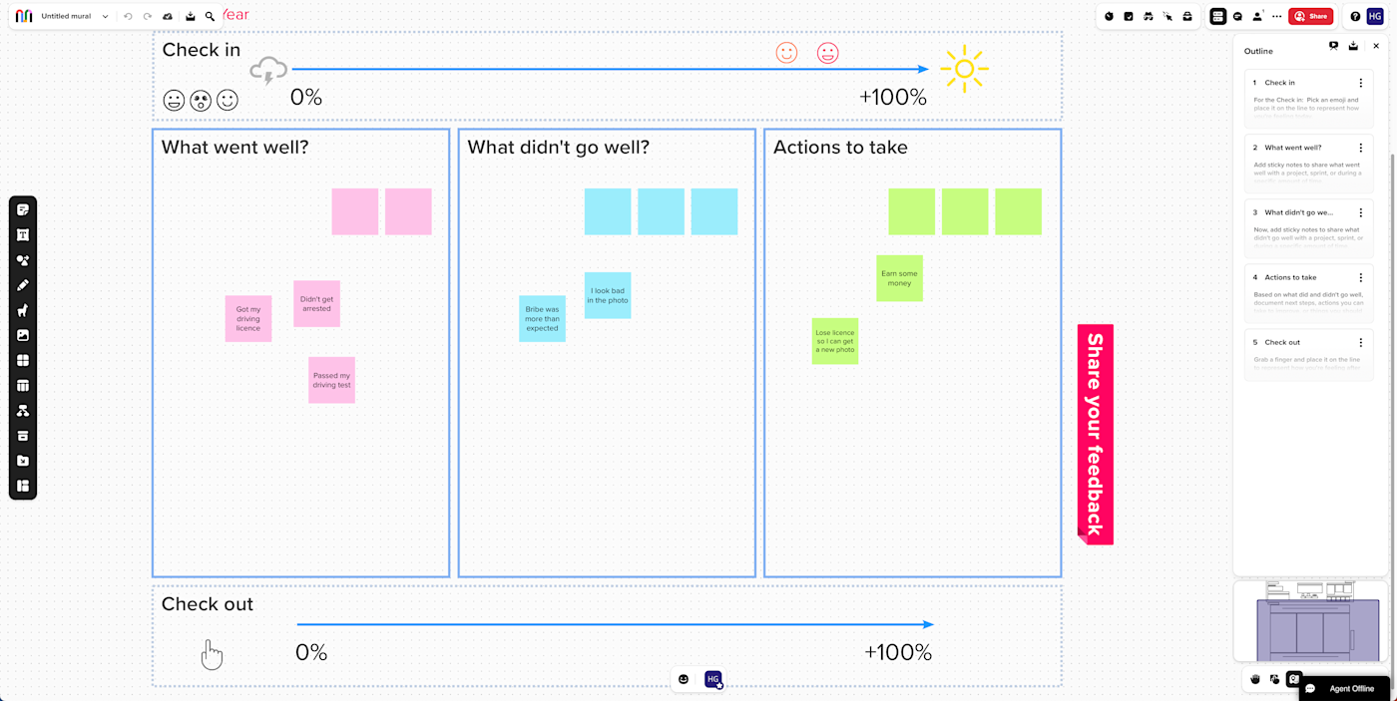
Task: Toggle the minimap view button
Action: (1294, 679)
